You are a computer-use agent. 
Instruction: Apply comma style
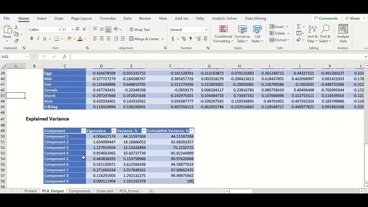190,39
